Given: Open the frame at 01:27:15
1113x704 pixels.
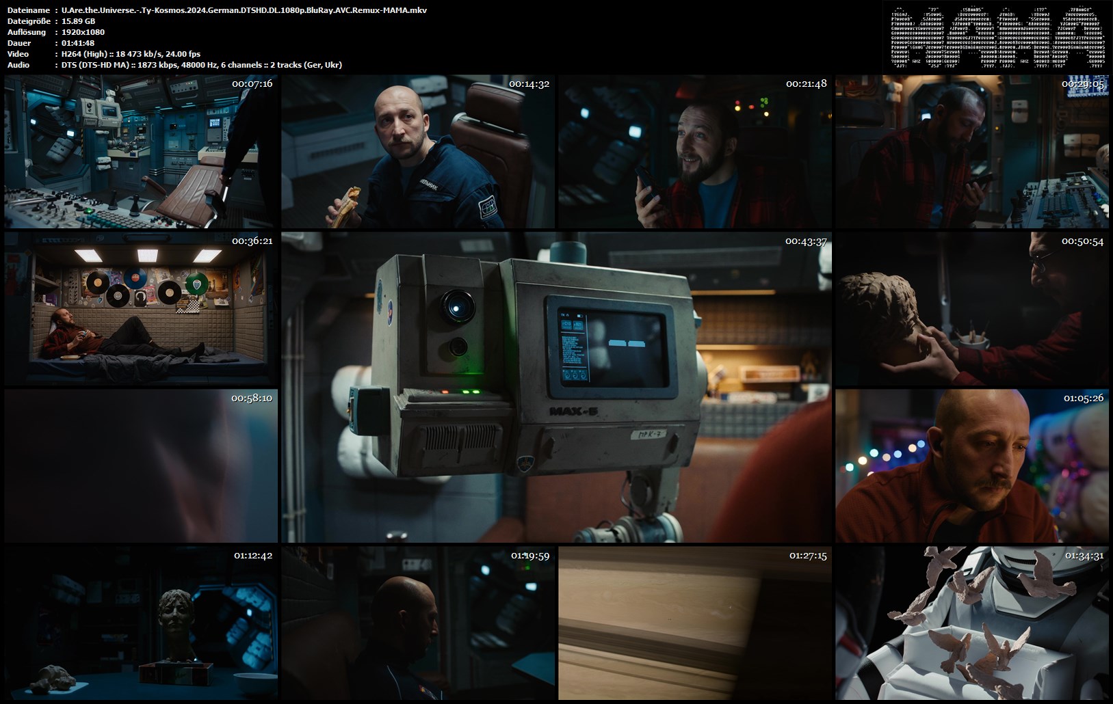Looking at the screenshot, I should [695, 623].
